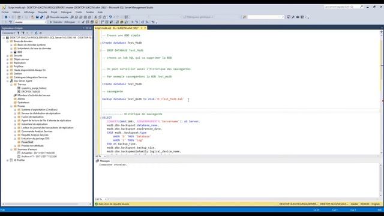Click the XE Profiler icon
This screenshot has height=216, width=384.
(11, 160)
